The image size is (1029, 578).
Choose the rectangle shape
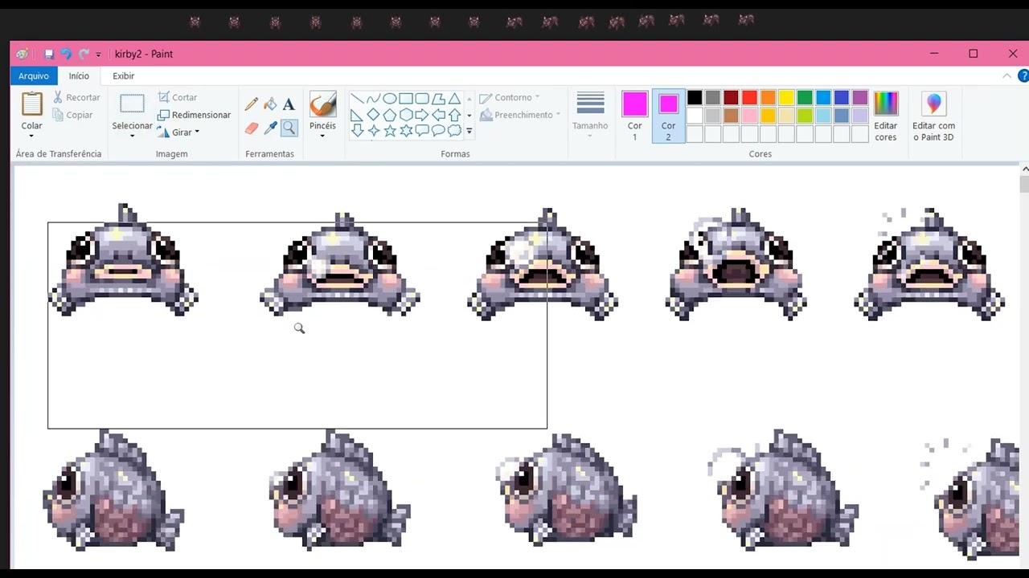pos(406,99)
